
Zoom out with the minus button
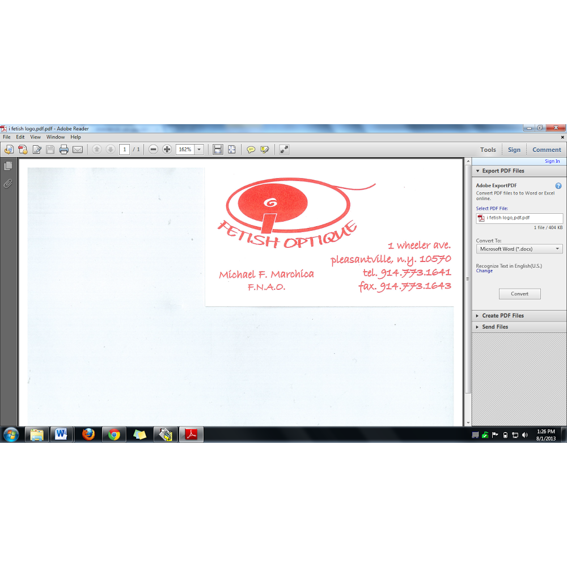pyautogui.click(x=153, y=150)
